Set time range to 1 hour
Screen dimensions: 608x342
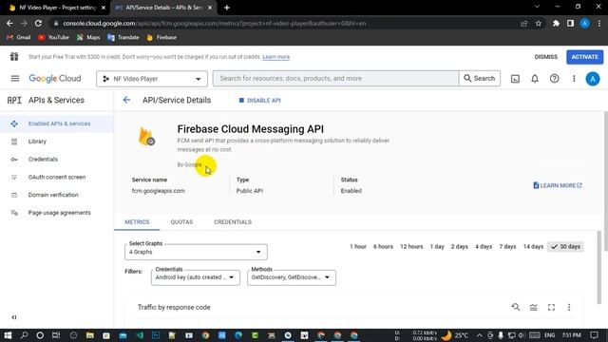coord(358,247)
